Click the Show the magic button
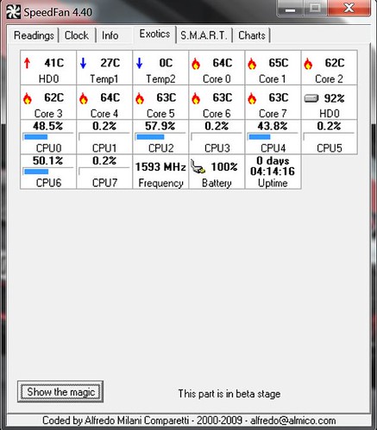The height and width of the screenshot is (430, 377). point(60,391)
